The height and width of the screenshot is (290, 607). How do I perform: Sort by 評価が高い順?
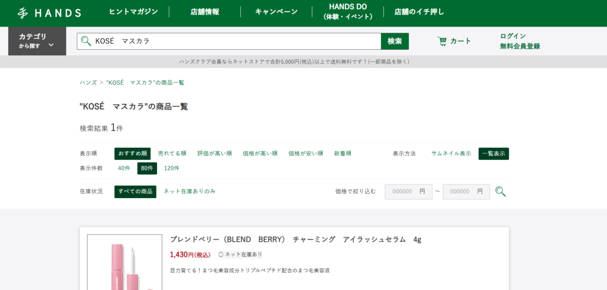[214, 154]
